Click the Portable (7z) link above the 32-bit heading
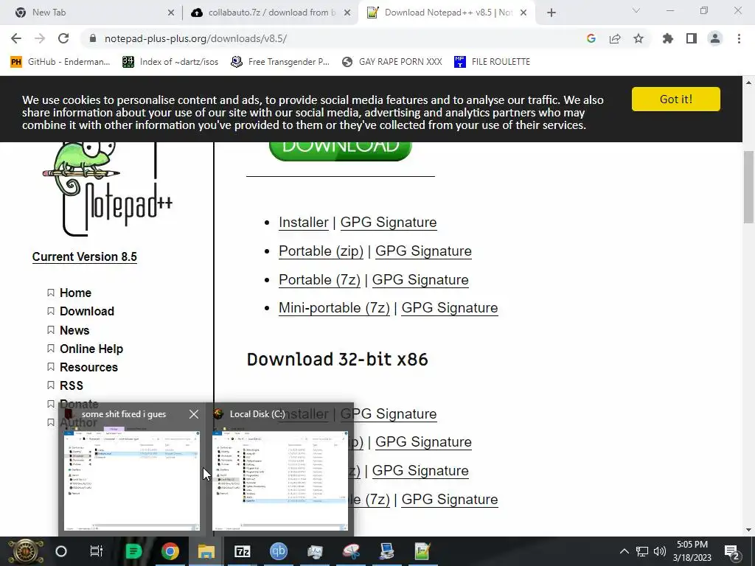The image size is (755, 566). 319,280
